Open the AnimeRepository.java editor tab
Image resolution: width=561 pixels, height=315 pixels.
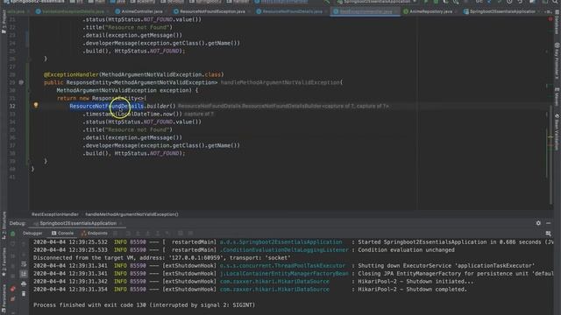pos(428,11)
